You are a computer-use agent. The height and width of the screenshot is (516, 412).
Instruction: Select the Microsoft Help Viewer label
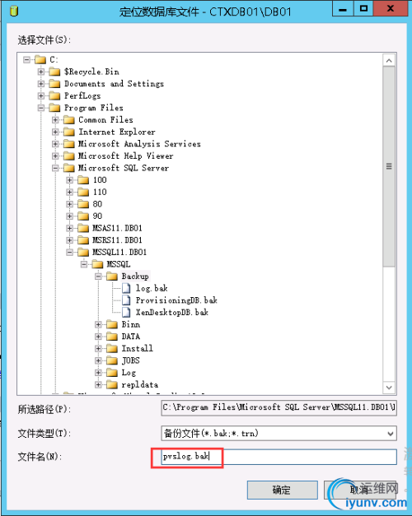tap(125, 156)
